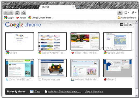Open the Programmer.com thumbnail
Viewport: 139px width, 98px height.
click(x=52, y=68)
